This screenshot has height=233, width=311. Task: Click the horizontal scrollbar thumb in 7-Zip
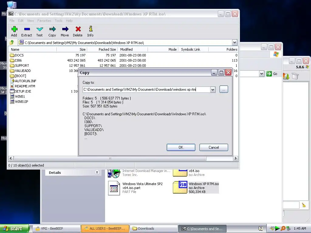110,158
